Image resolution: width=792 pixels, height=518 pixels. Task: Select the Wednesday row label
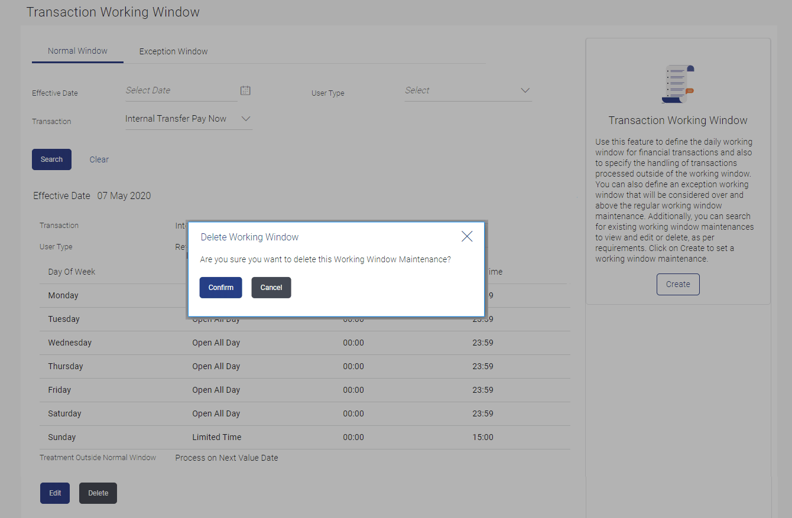70,343
